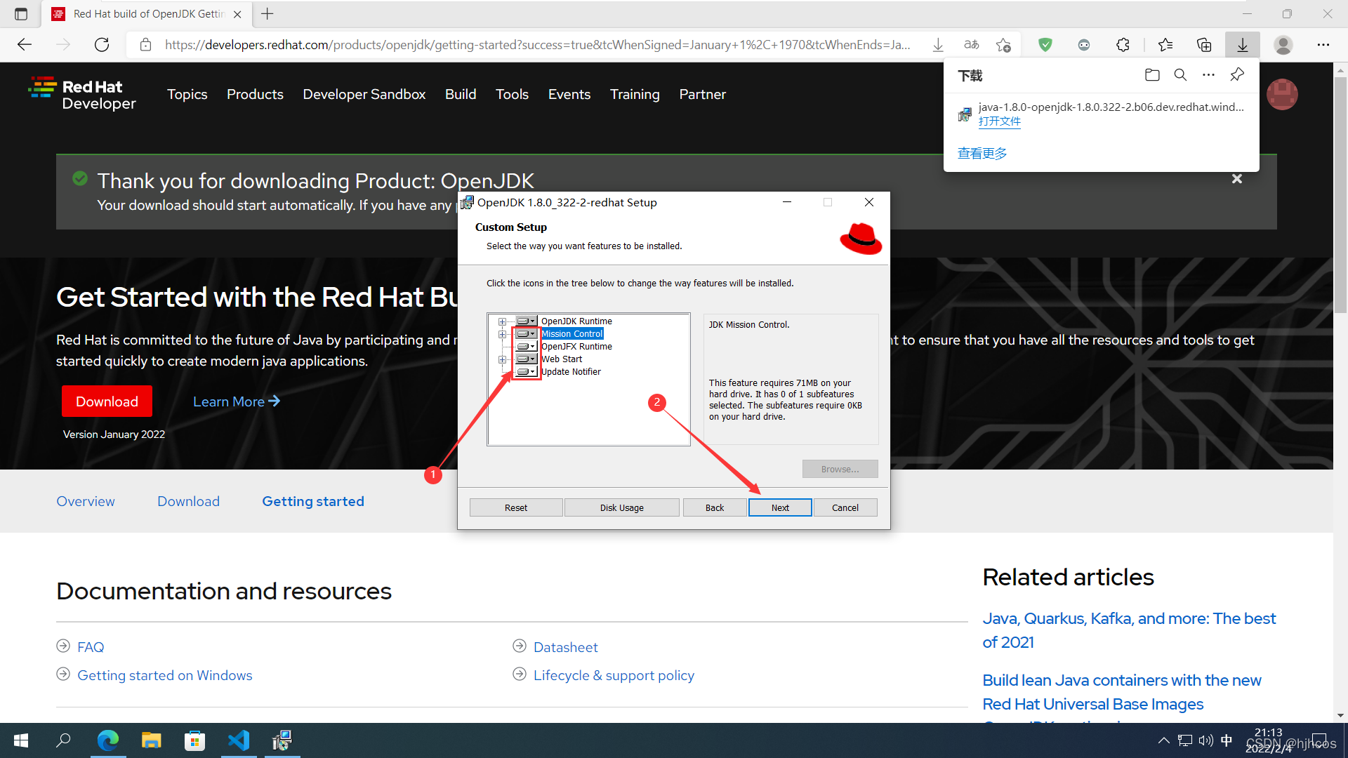This screenshot has height=758, width=1348.
Task: Click the Red Hat Developer logo
Action: 82,94
